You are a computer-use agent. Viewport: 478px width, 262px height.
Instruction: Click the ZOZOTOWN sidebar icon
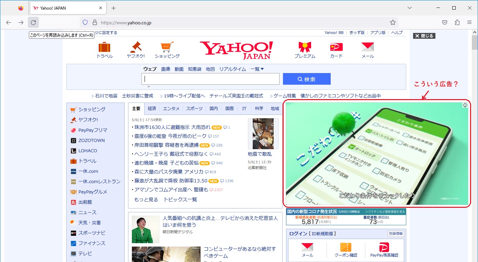click(73, 141)
